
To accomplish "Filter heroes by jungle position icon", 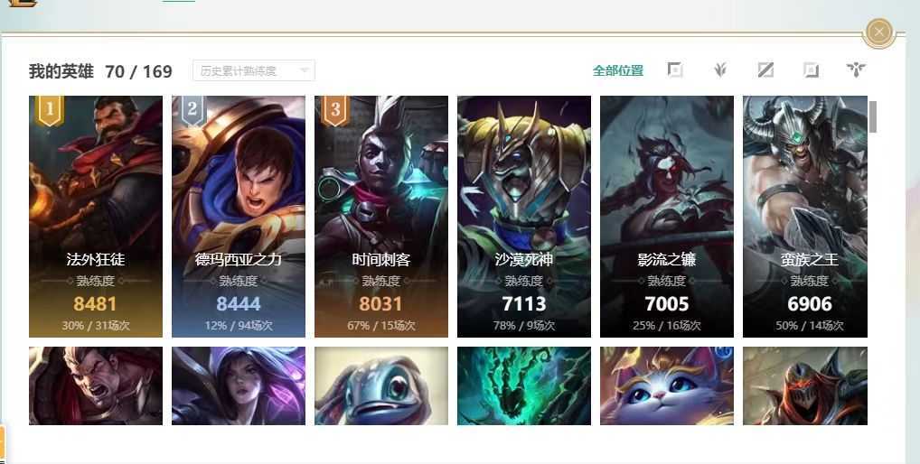I will 720,70.
